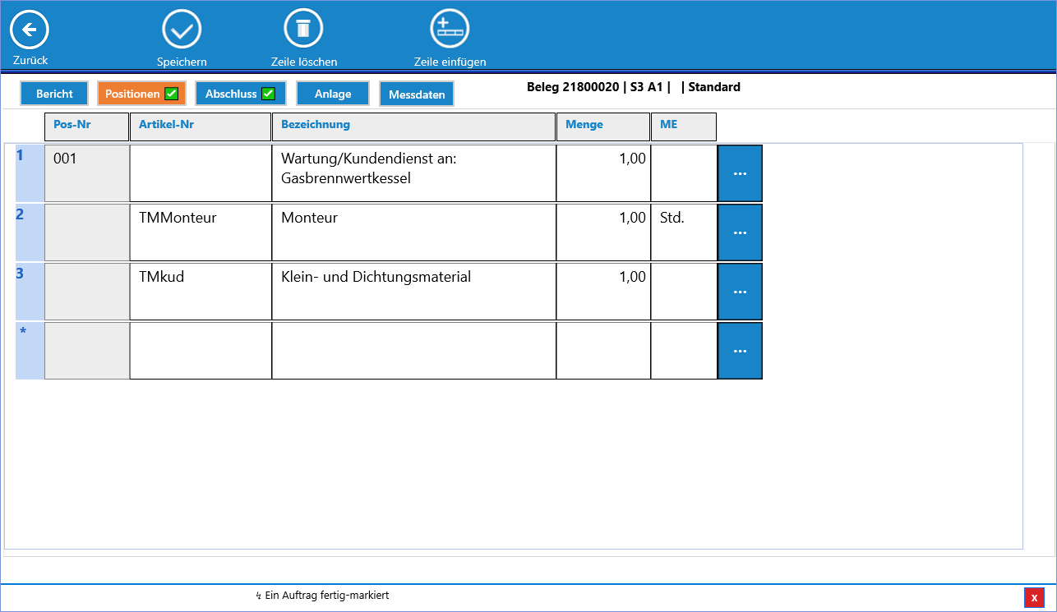Click ellipsis button in the empty new row
This screenshot has width=1057, height=612.
pyautogui.click(x=740, y=351)
